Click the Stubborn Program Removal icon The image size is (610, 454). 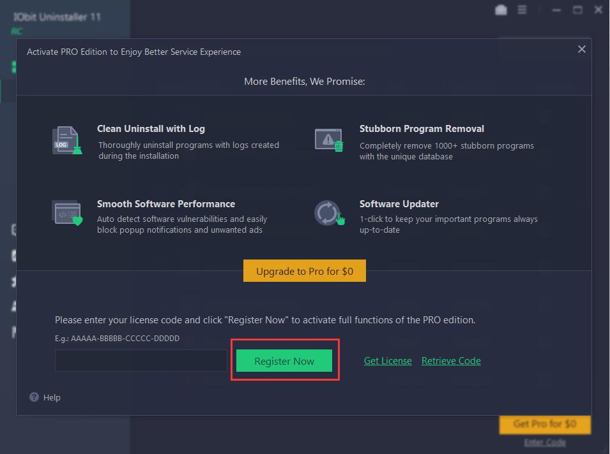coord(329,140)
